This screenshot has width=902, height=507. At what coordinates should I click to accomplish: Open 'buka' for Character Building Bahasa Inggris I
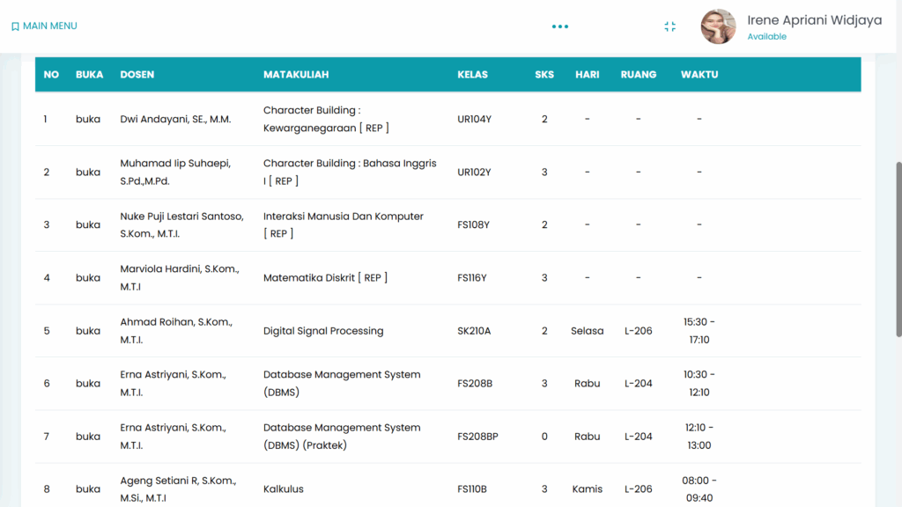(x=88, y=173)
